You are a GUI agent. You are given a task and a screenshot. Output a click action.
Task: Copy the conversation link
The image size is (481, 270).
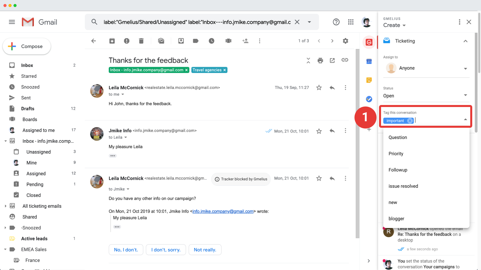coord(345,60)
